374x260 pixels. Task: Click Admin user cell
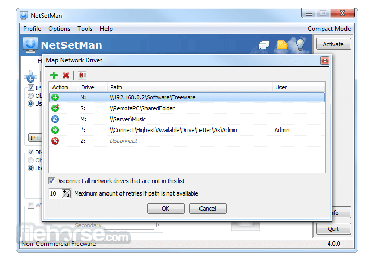click(282, 130)
